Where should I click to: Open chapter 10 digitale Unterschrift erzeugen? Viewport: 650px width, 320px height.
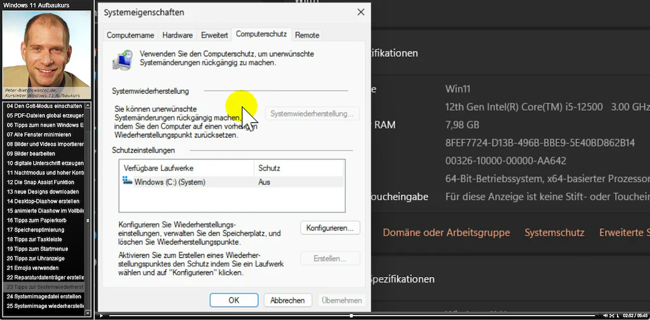(x=44, y=163)
